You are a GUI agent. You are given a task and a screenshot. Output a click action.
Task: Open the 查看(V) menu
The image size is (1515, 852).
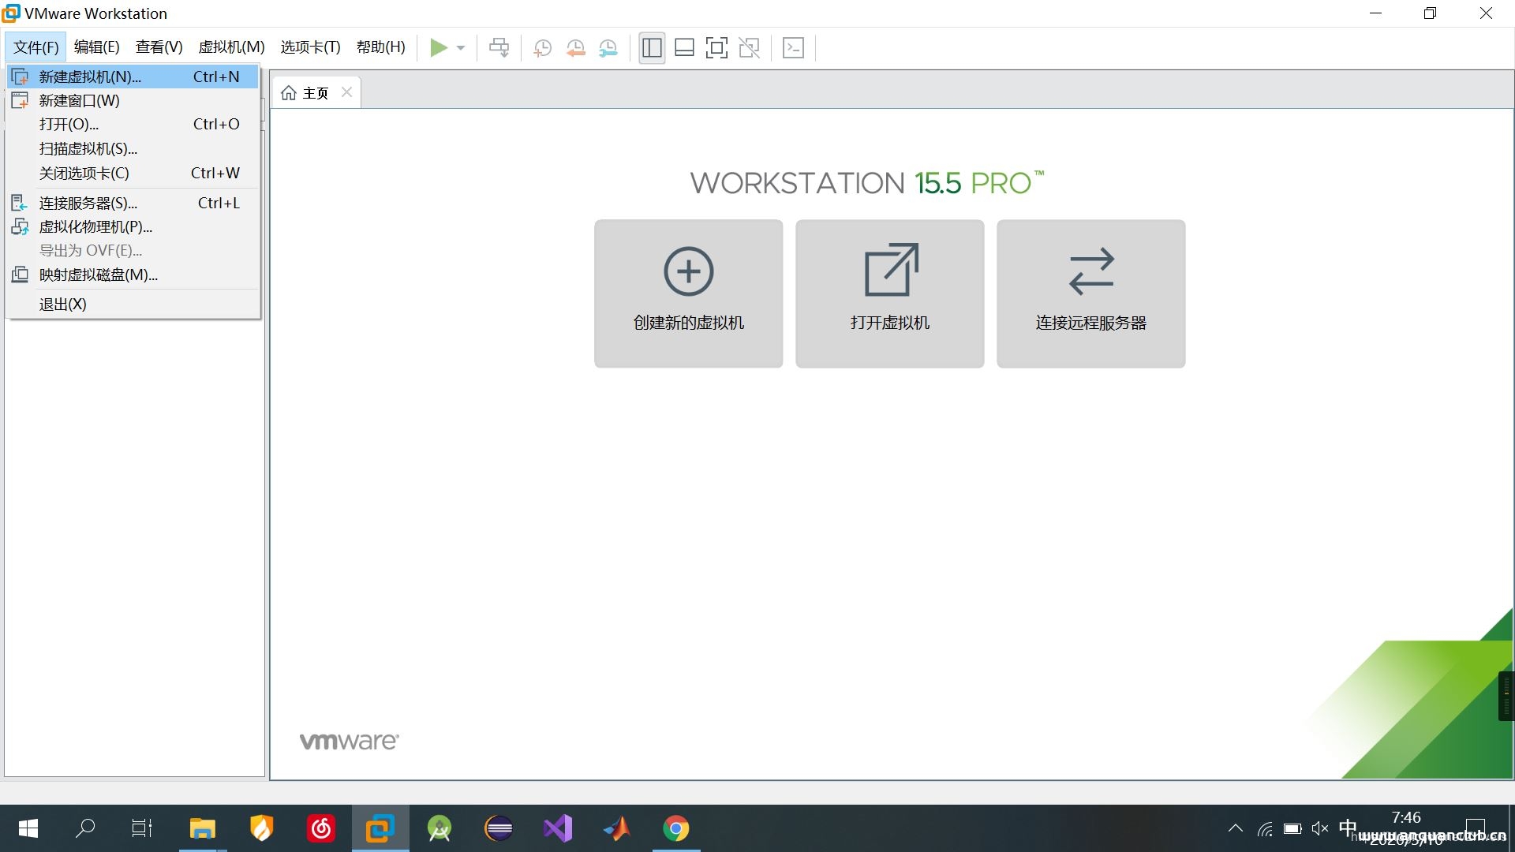click(158, 47)
